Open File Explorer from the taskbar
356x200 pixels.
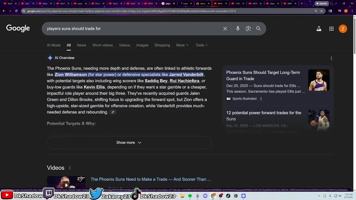click(182, 196)
